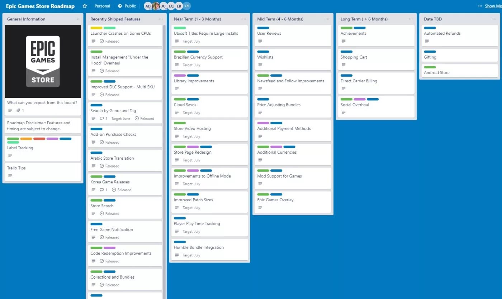The width and height of the screenshot is (502, 299).
Task: Click description icon on Social Overhaul card
Action: (x=344, y=112)
